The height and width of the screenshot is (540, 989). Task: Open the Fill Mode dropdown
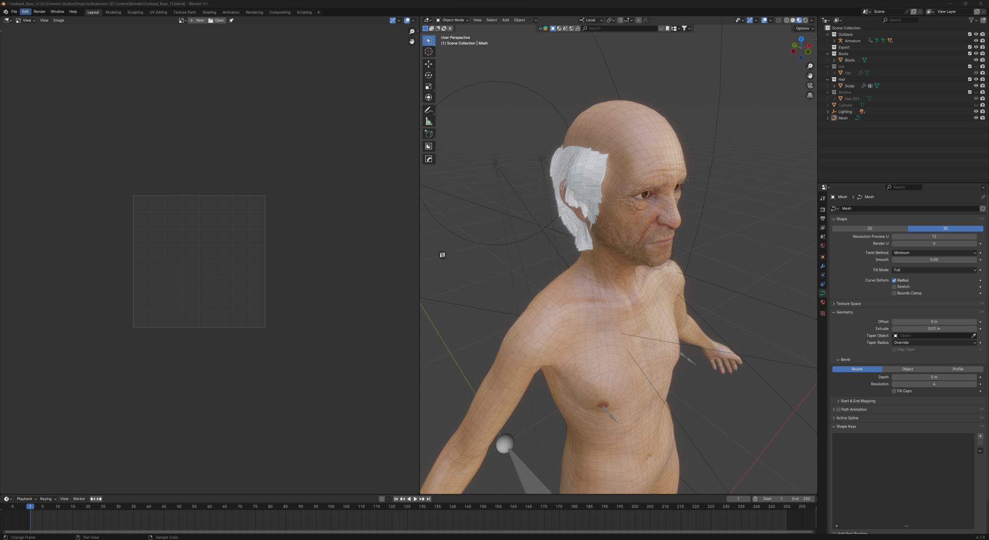click(935, 270)
